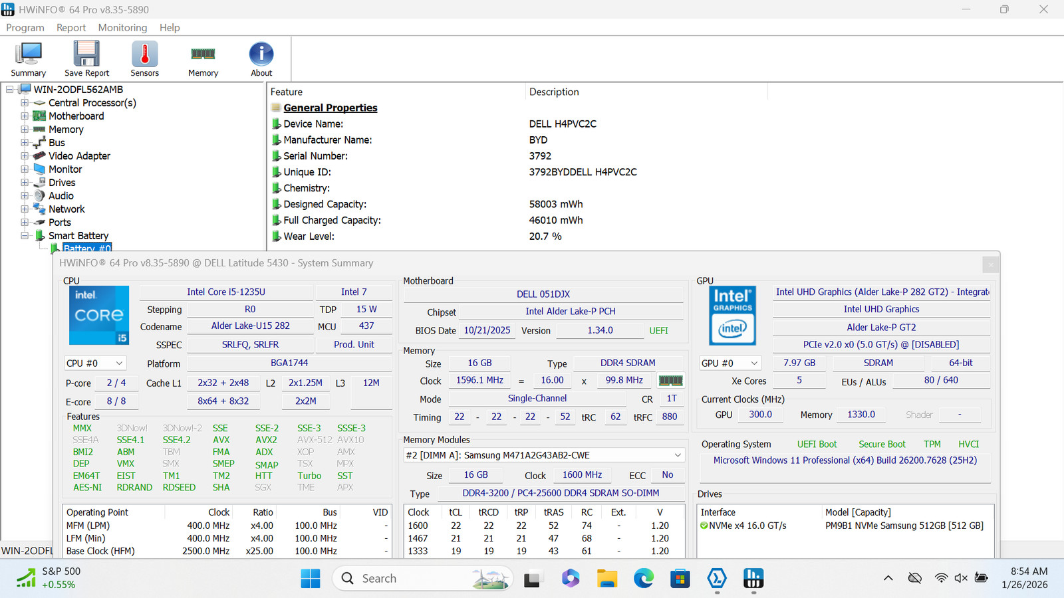
Task: Open the HWiNFO taskbar icon
Action: [753, 579]
